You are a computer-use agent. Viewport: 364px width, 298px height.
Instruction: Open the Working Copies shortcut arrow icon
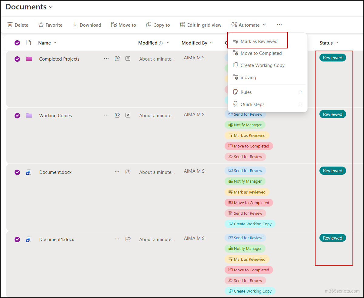tap(128, 115)
